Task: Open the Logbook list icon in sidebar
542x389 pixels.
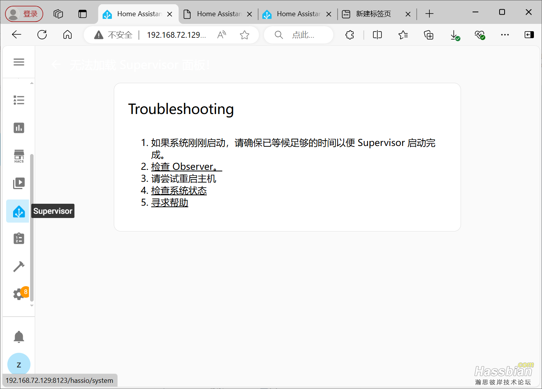Action: 19,100
